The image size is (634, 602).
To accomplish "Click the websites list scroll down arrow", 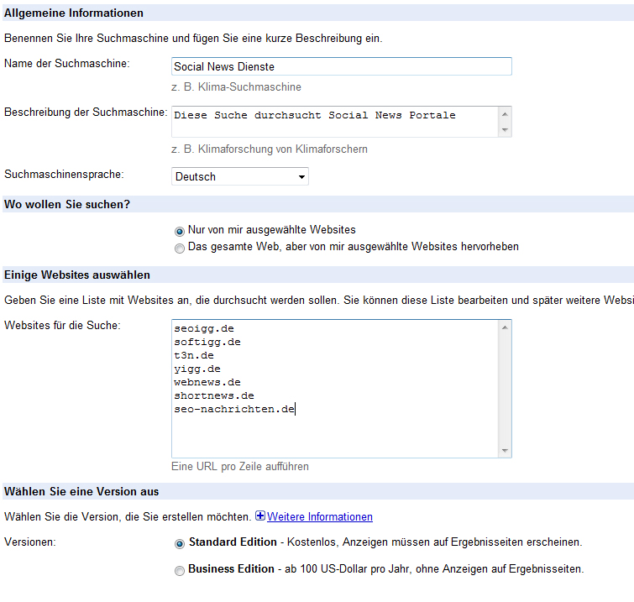I will 505,450.
